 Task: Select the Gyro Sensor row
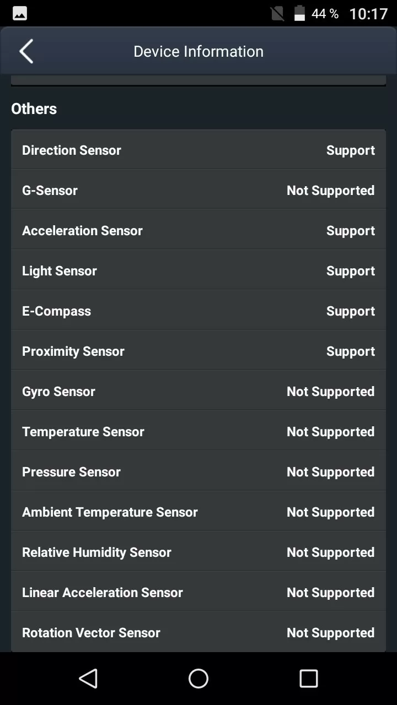pos(198,392)
